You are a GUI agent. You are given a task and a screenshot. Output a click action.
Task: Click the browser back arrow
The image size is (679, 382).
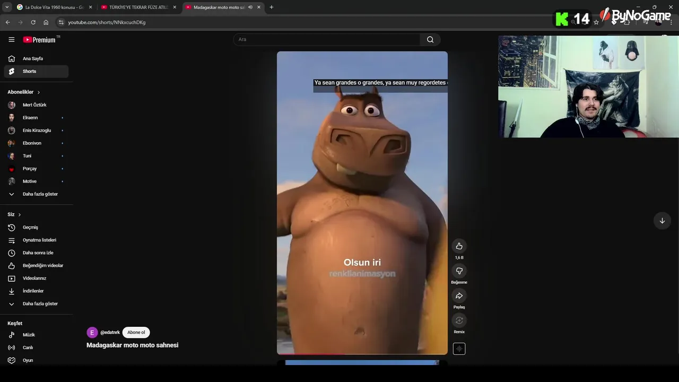point(7,22)
